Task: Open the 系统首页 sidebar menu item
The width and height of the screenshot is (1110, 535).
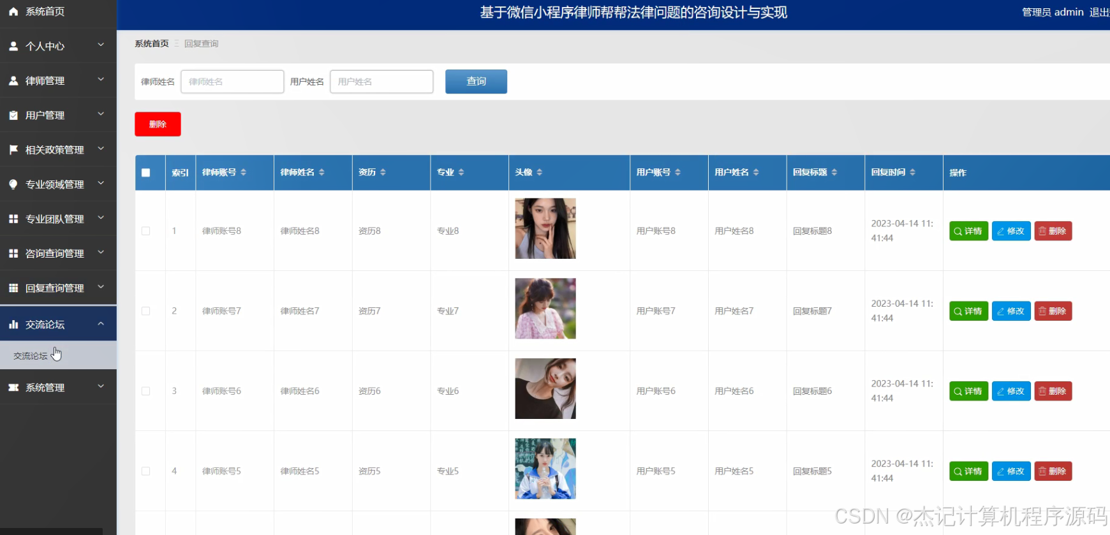Action: pos(58,11)
